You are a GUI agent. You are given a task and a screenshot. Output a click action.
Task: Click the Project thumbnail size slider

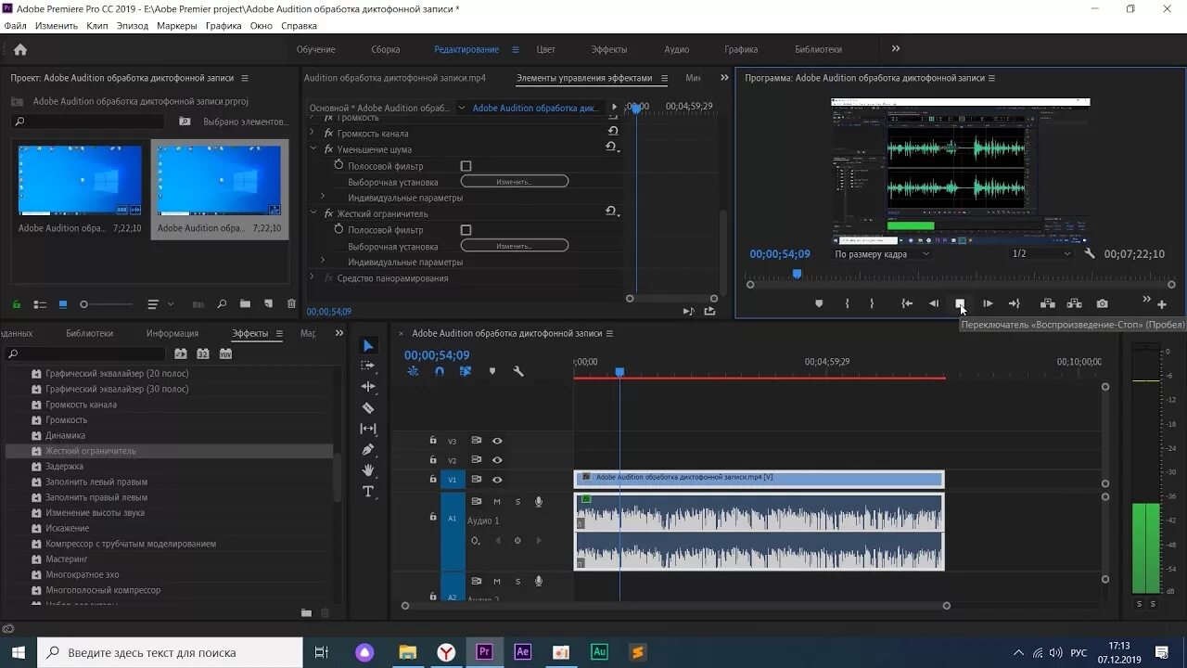click(x=107, y=304)
